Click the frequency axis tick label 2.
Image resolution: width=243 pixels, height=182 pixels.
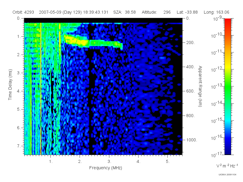coord(80,162)
